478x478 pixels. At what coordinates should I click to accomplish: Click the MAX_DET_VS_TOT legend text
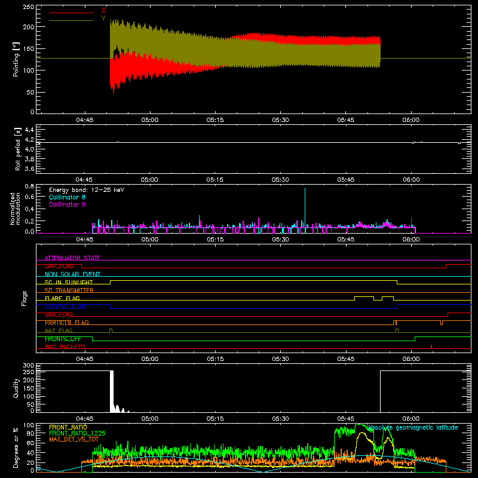(x=73, y=439)
